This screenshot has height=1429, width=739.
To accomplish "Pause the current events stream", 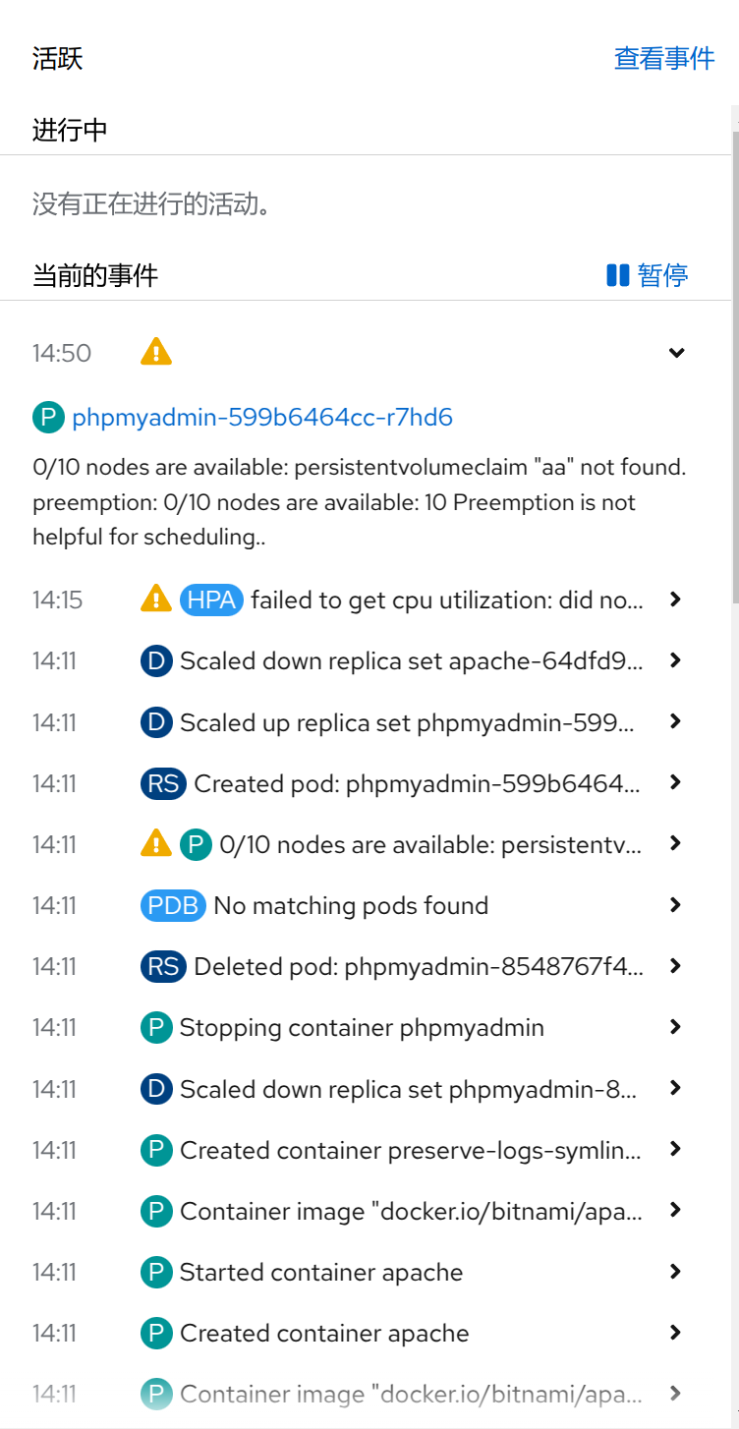I will (648, 275).
